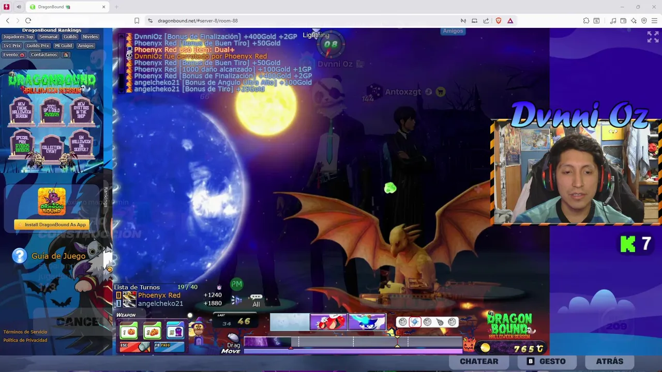Screen dimensions: 662x372
Task: Open Amigos ranking in sidebar
Action: pos(86,46)
